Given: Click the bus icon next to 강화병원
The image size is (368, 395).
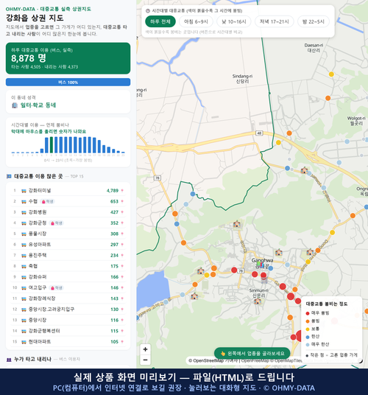Looking at the screenshot, I should (24, 212).
